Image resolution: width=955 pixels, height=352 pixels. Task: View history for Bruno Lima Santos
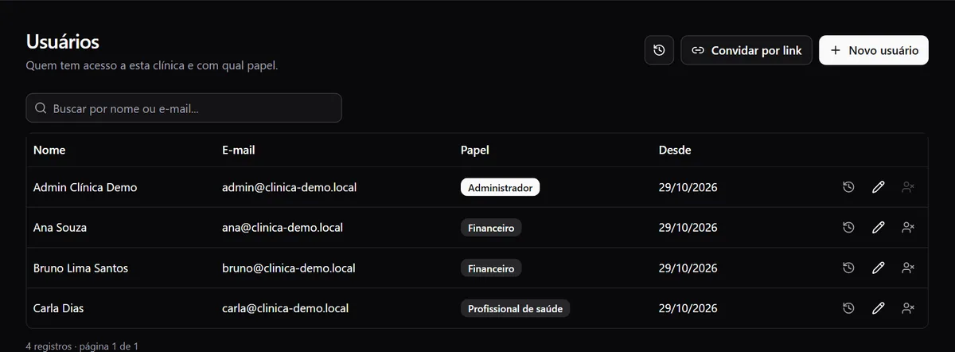[x=848, y=268]
